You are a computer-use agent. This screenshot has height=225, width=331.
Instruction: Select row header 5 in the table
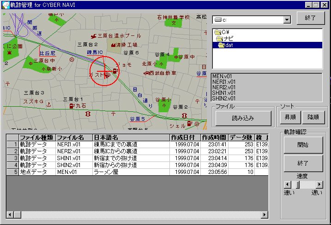coord(12,172)
